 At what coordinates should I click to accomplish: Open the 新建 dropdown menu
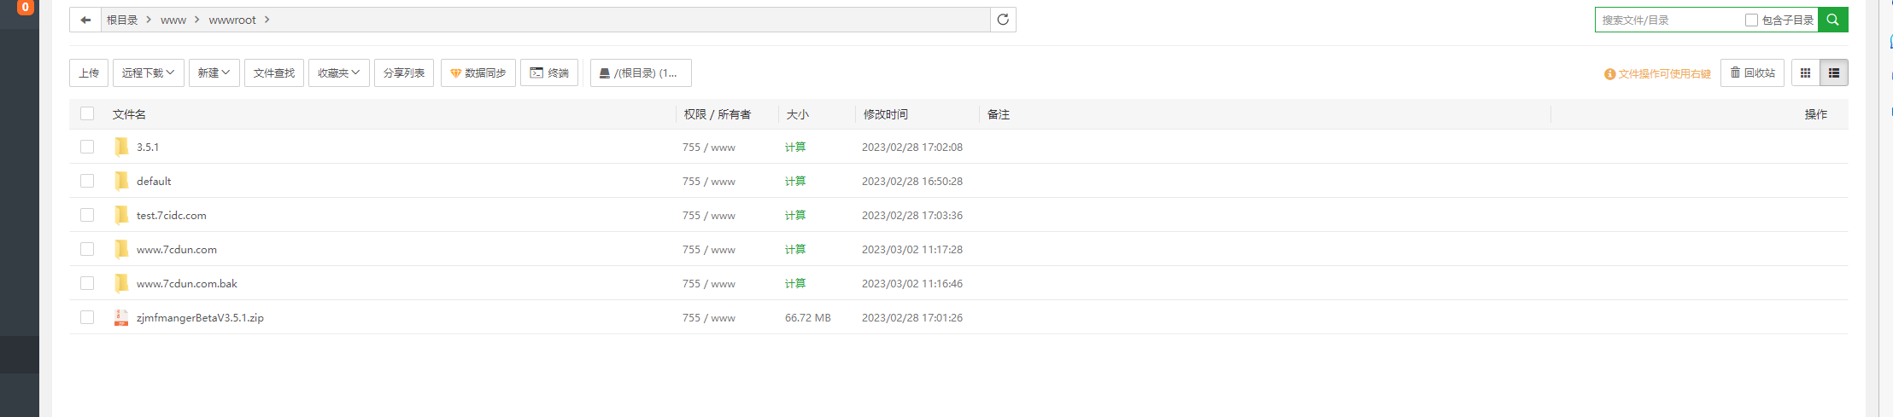point(214,73)
